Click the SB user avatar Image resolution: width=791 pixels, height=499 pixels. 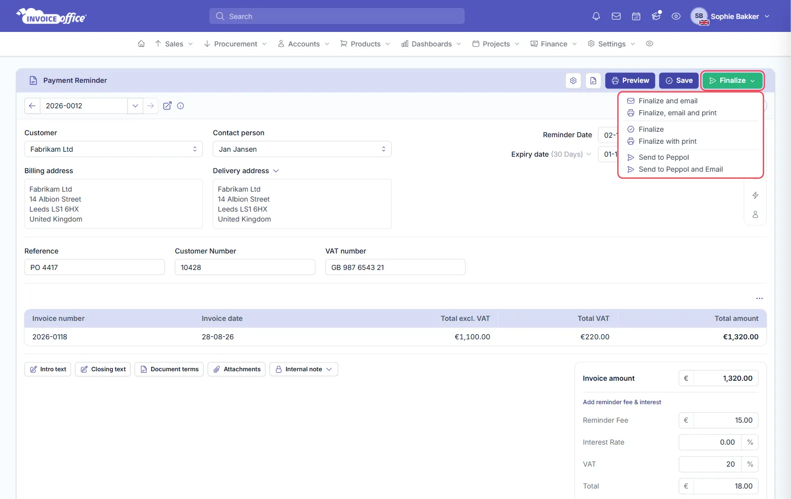pyautogui.click(x=699, y=16)
